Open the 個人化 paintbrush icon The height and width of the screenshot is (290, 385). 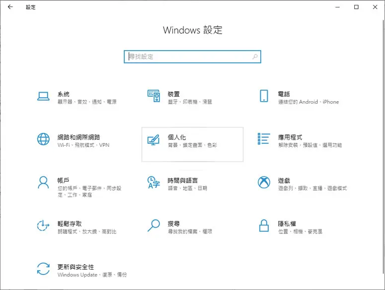tap(154, 140)
